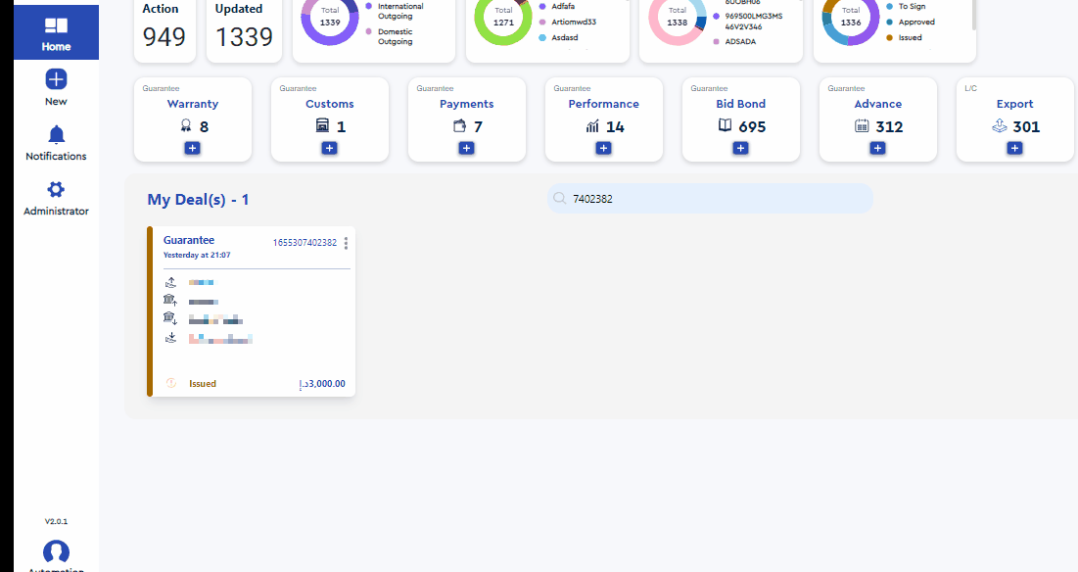This screenshot has width=1078, height=572.
Task: Click the Issued status clock icon
Action: (x=171, y=383)
